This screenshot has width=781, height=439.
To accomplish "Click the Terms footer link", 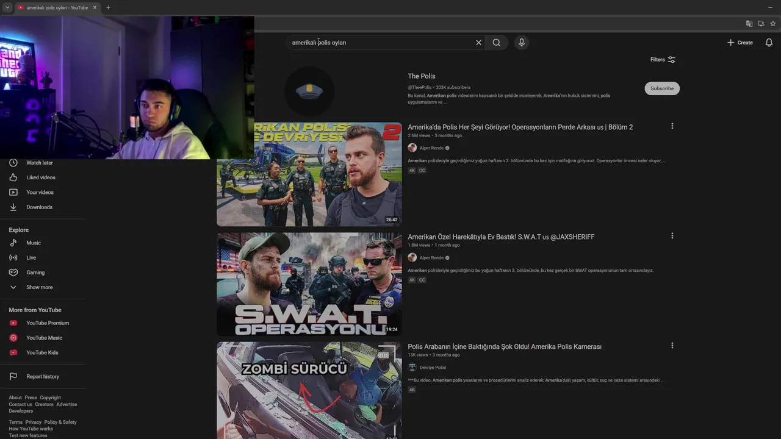I will (x=15, y=422).
